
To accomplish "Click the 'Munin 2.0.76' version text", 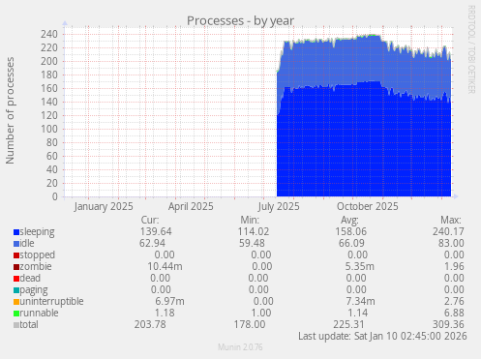I will pos(240,347).
